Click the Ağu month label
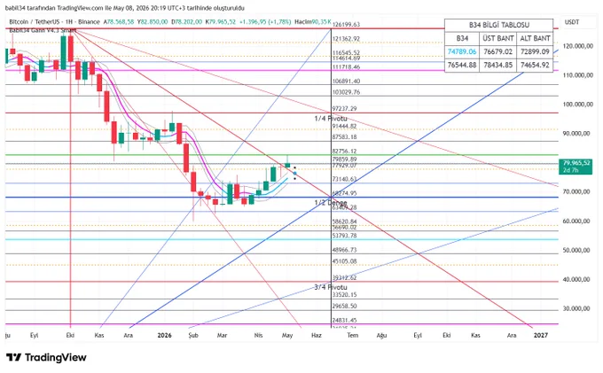Image resolution: width=603 pixels, height=373 pixels. [x=381, y=336]
